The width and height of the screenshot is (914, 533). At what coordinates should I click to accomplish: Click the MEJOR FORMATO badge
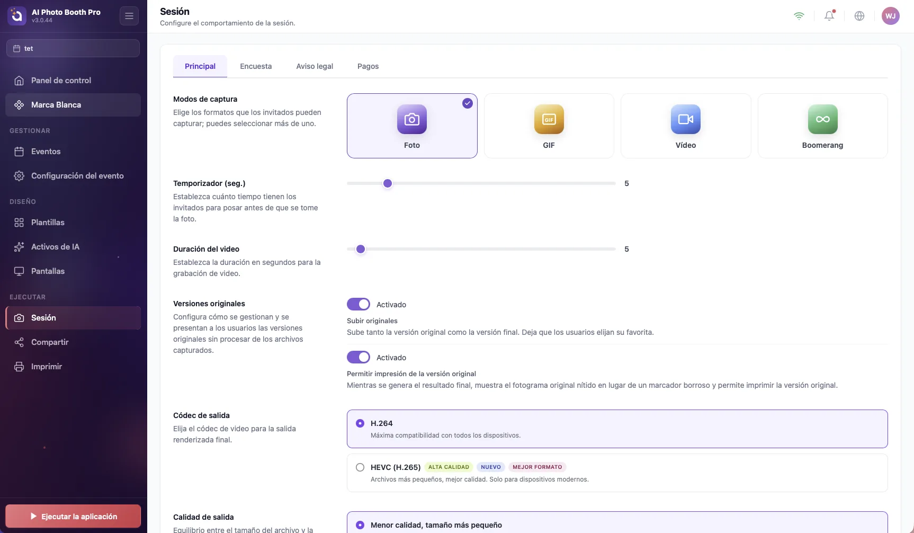tap(537, 467)
